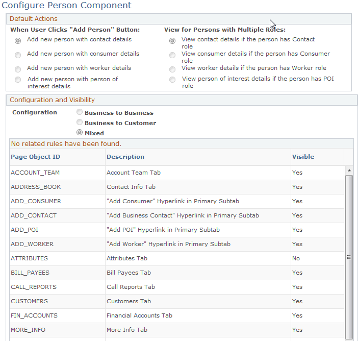Select 'Add new person with contact details' radio
The width and height of the screenshot is (358, 341).
(18, 41)
